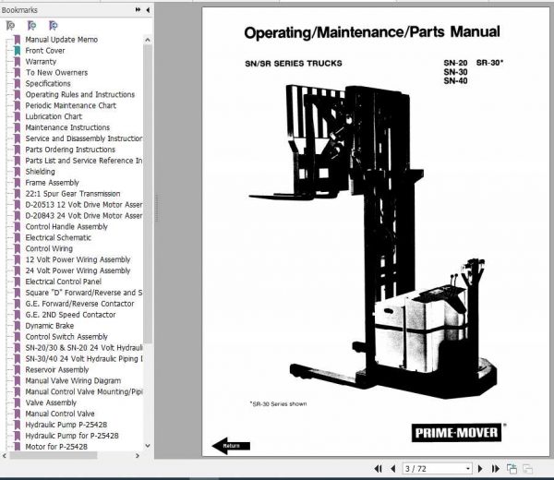Jump to Specifications bookmark

coord(48,83)
